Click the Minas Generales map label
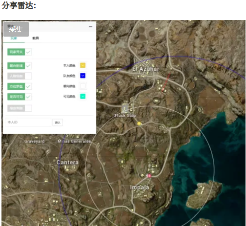Image resolution: width=246 pixels, height=226 pixels. (74, 141)
